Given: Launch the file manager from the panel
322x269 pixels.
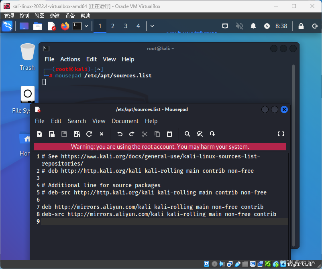Looking at the screenshot, I should [38, 26].
